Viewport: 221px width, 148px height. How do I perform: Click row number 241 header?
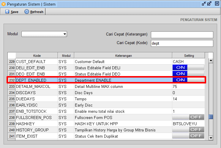pyautogui.click(x=12, y=136)
